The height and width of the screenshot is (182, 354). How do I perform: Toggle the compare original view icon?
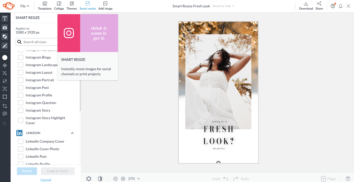coord(100,179)
